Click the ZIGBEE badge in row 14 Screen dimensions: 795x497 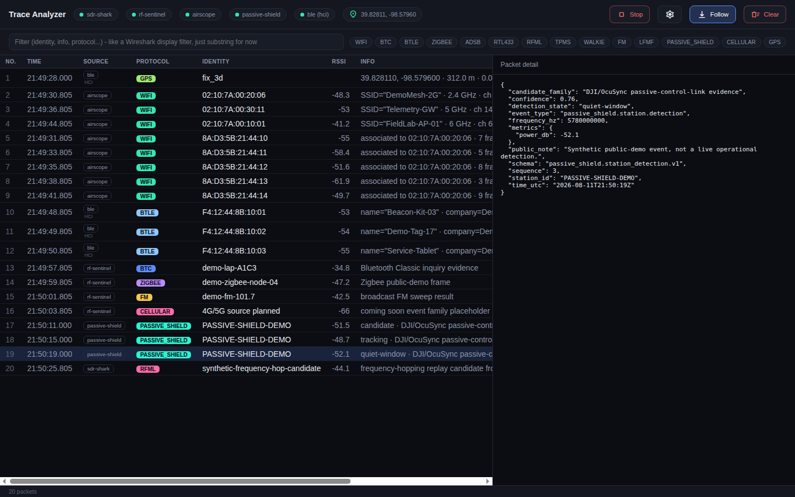pyautogui.click(x=151, y=283)
